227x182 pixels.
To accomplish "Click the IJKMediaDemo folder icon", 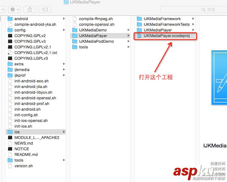I will pos(75,30).
